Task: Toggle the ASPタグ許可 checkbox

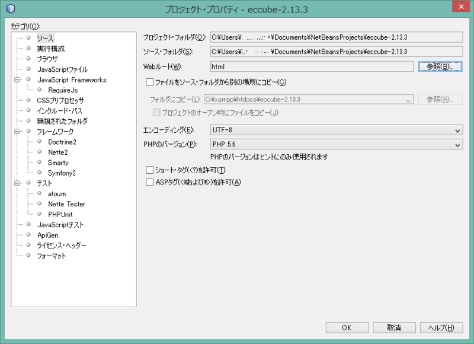Action: click(149, 182)
